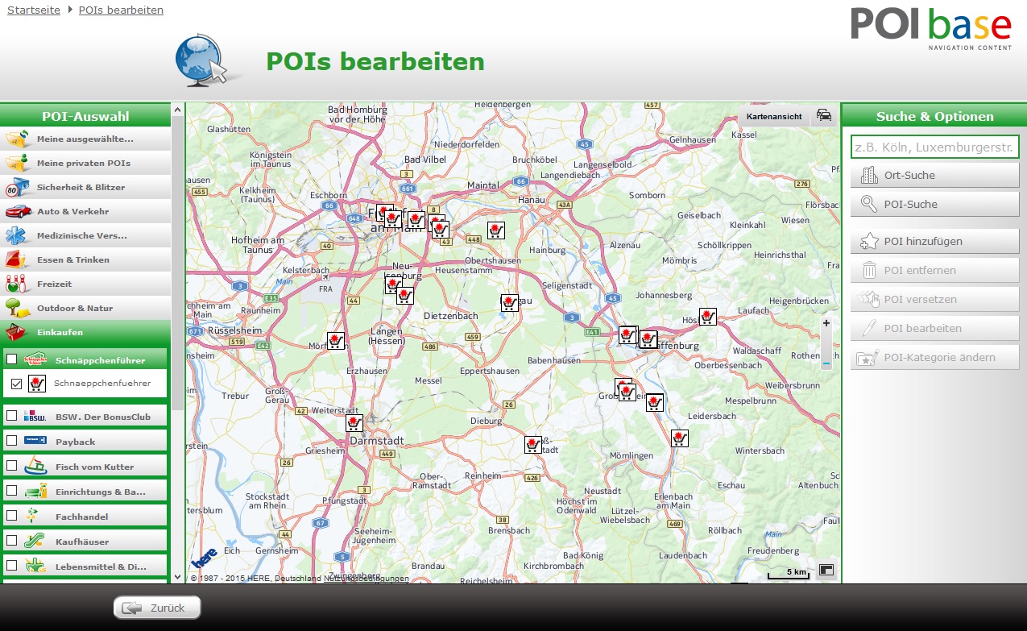Open the Startseite breadcrumb link
Viewport: 1027px width, 631px height.
point(34,10)
